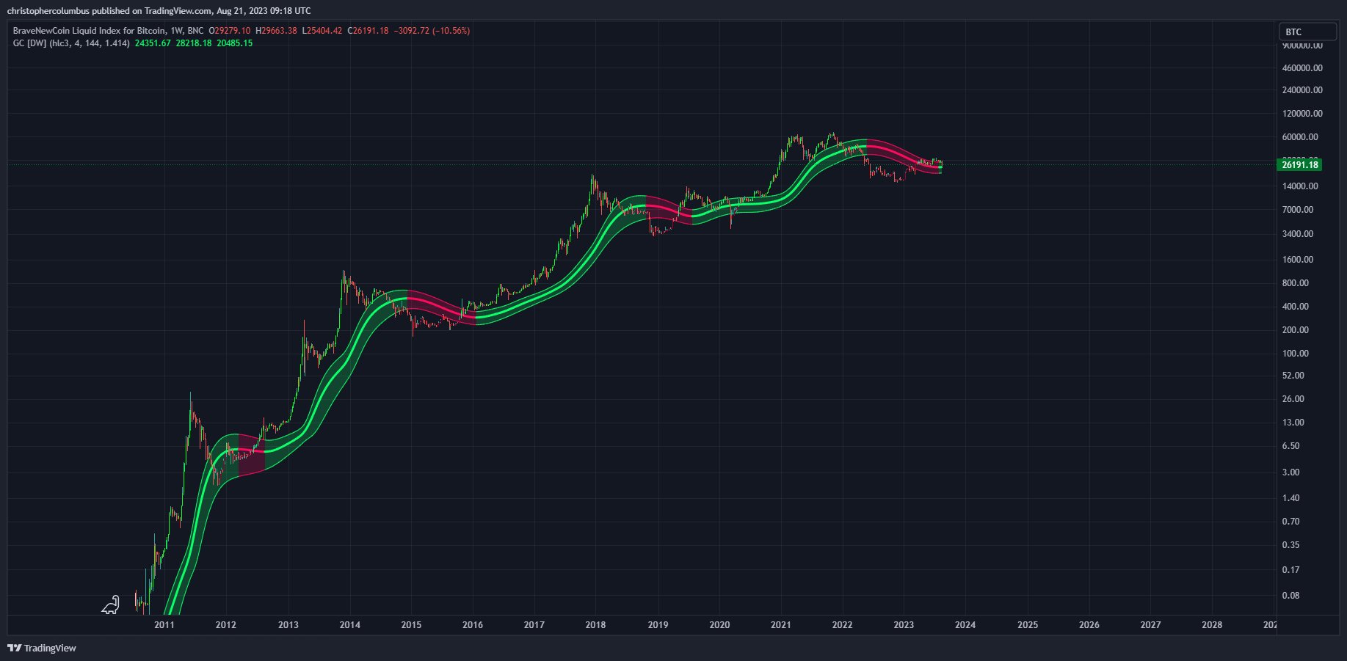
Task: Click the dinosaur icon near chart start
Action: tap(110, 605)
